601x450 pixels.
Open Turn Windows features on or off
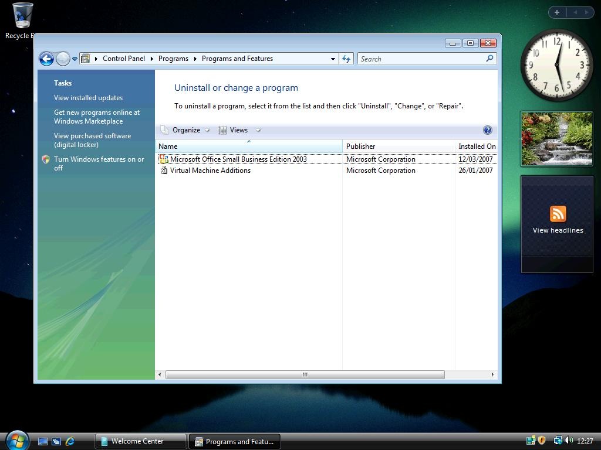pyautogui.click(x=99, y=163)
